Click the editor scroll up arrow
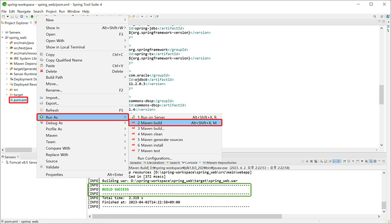 tap(382, 28)
